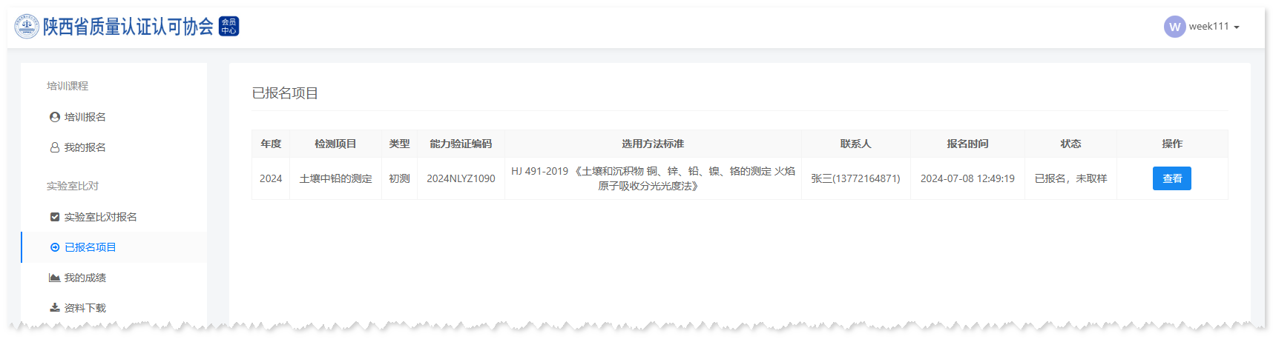
Task: Click the 报名时间 column header
Action: (967, 144)
